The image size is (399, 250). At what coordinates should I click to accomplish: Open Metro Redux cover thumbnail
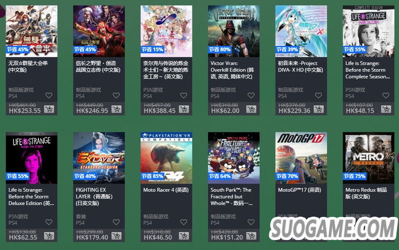pos(369,158)
